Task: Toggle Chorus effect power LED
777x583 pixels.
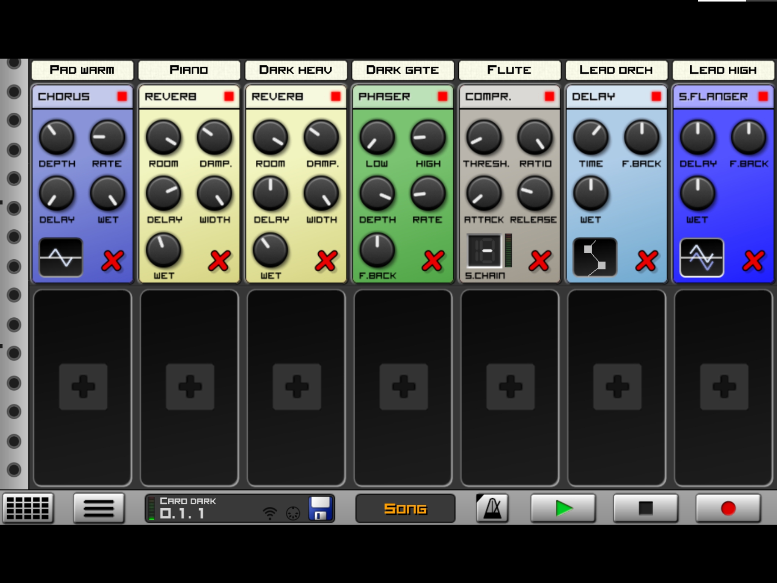Action: tap(122, 96)
